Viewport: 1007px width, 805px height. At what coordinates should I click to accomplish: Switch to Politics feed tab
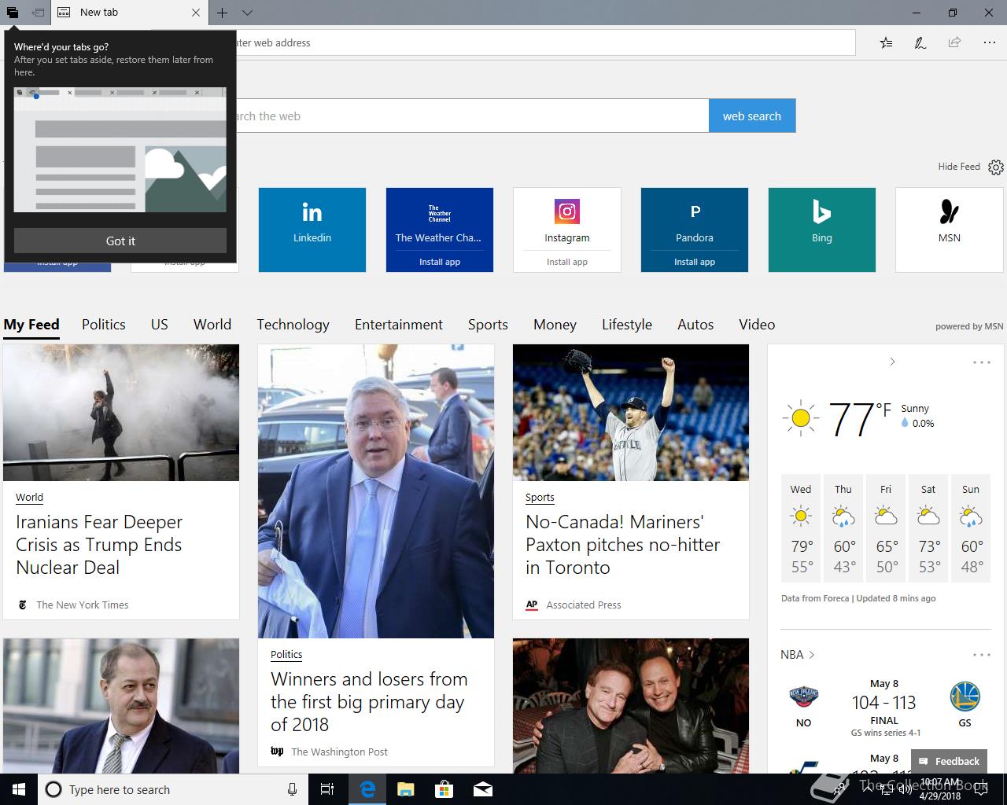pos(104,325)
